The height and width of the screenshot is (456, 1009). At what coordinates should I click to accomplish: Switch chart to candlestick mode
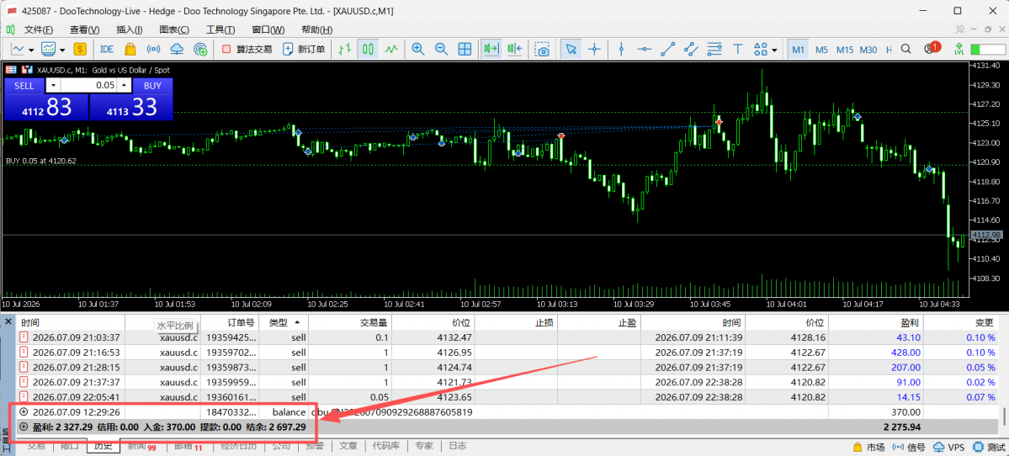click(368, 49)
